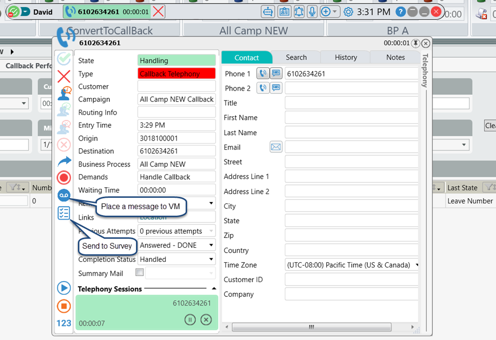The height and width of the screenshot is (340, 496).
Task: Click the blue transfer arrow icon
Action: 64,161
